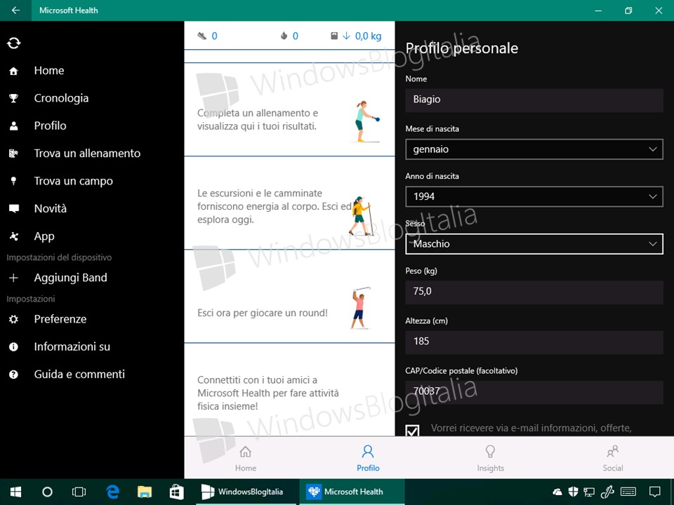
Task: Click the Trova un campo golf pin icon
Action: tap(14, 181)
